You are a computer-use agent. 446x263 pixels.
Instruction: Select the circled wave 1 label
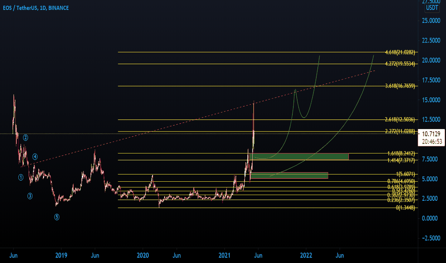(x=21, y=177)
